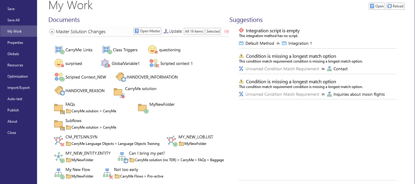The image size is (415, 184).
Task: Switch Update mode to All 19 items
Action: [194, 31]
